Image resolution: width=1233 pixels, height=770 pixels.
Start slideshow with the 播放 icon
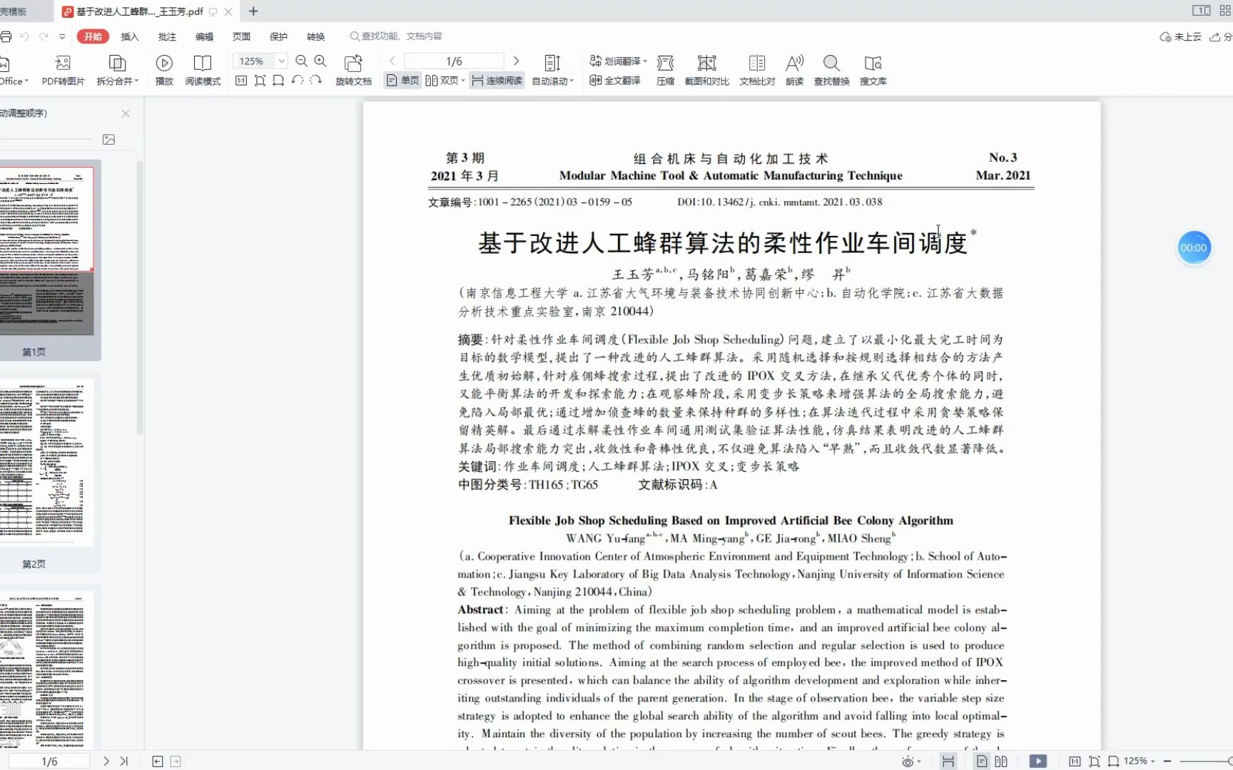click(x=164, y=71)
